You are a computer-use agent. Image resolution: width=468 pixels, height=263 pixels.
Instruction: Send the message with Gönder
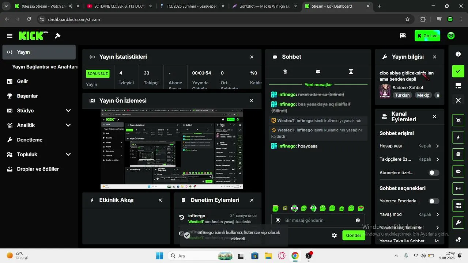tap(354, 235)
